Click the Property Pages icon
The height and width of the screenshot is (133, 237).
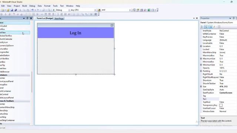click(x=219, y=27)
